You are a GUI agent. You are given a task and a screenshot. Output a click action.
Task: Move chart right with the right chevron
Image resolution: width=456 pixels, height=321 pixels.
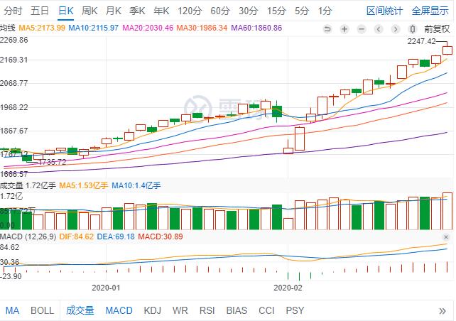396,29
